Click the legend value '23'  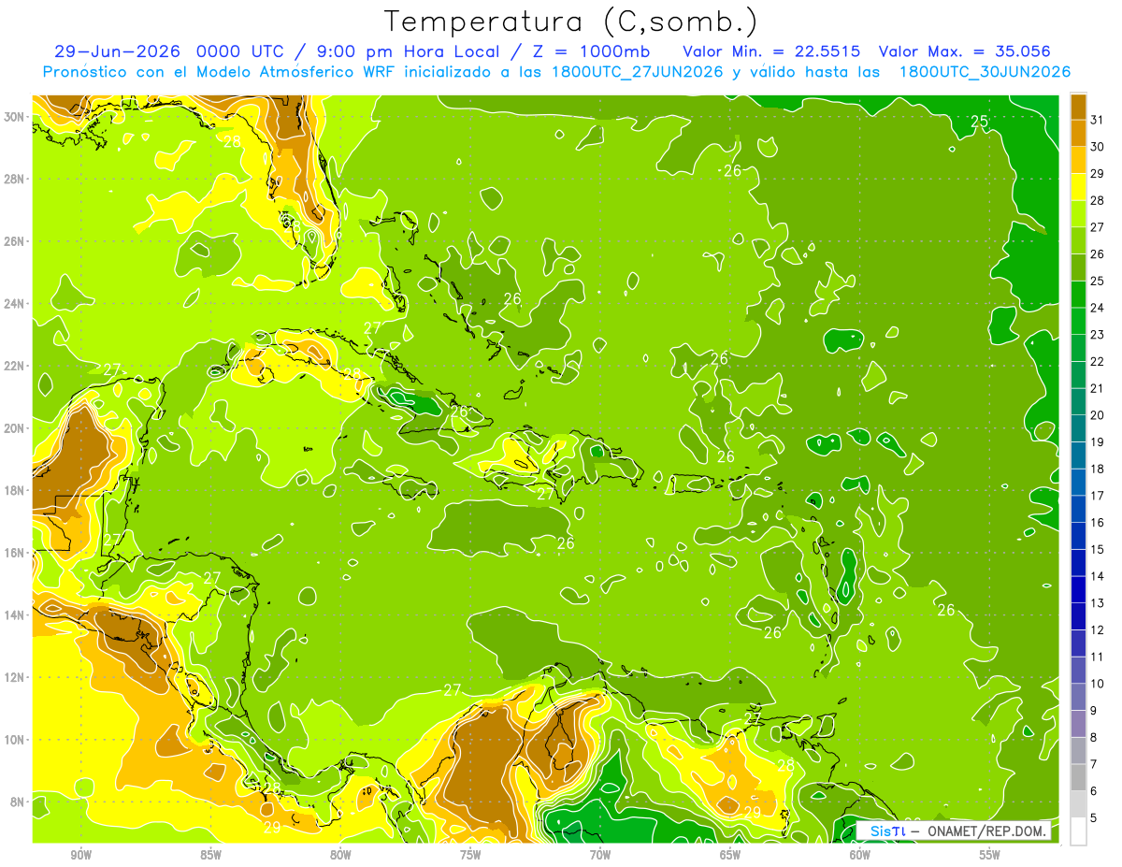1098,334
